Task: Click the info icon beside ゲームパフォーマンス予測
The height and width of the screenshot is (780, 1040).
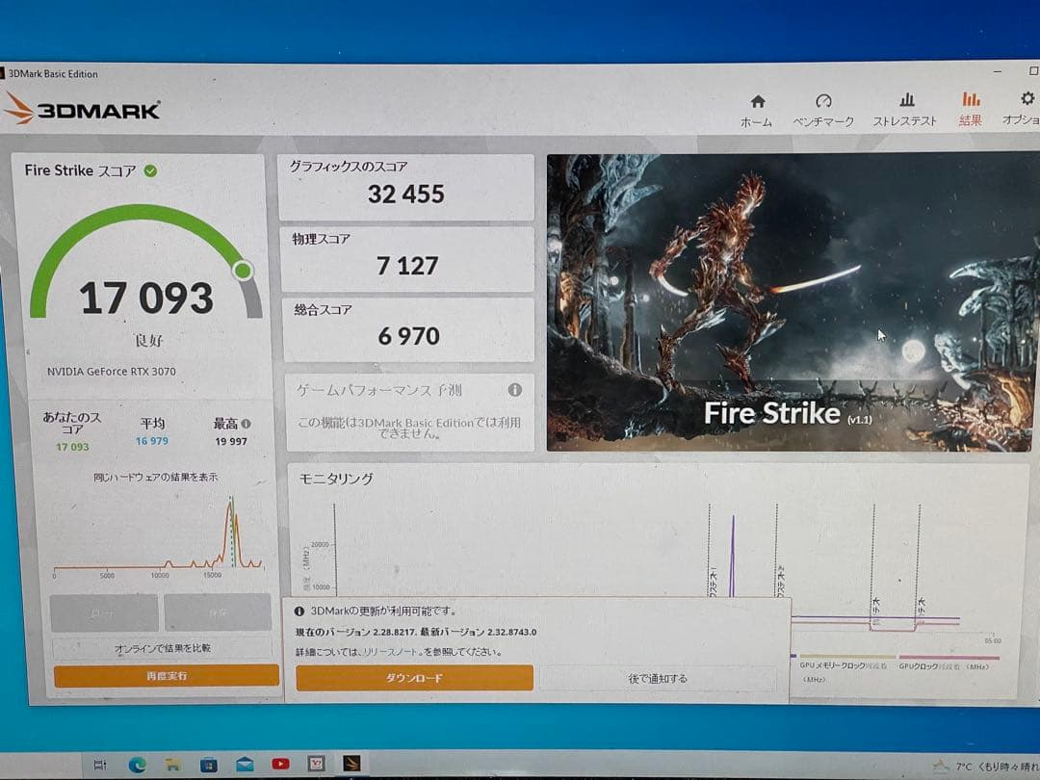Action: point(514,390)
